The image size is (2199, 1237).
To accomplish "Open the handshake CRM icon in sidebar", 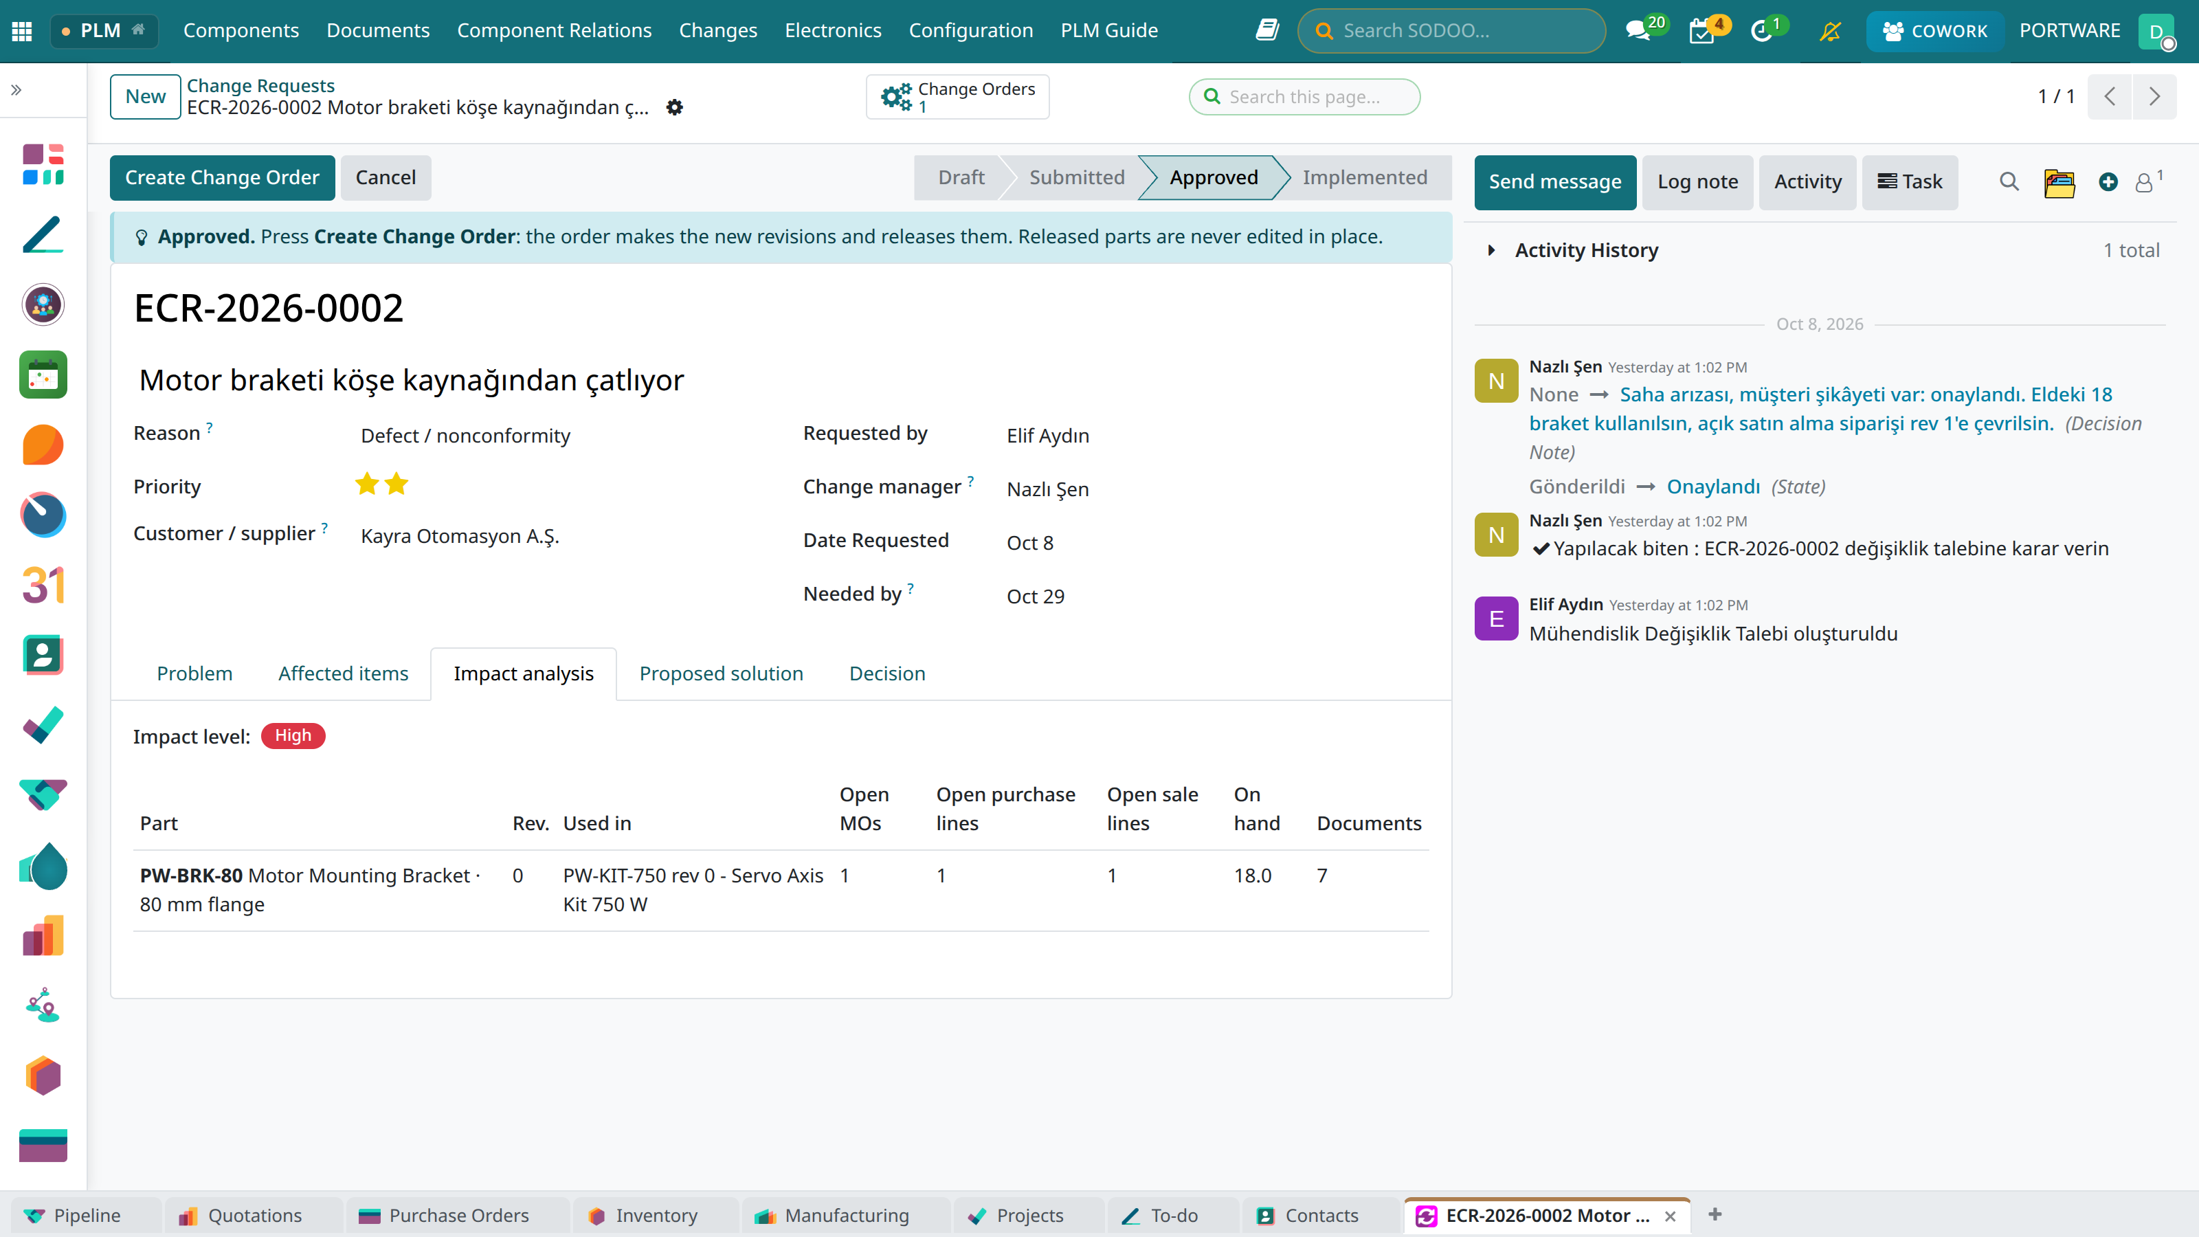I will (43, 795).
